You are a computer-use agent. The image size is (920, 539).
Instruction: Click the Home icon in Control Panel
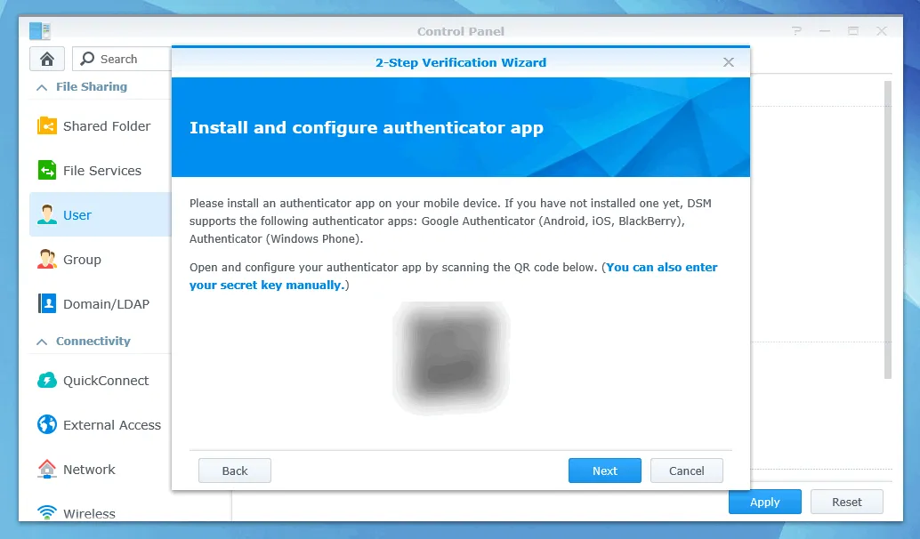(x=47, y=59)
